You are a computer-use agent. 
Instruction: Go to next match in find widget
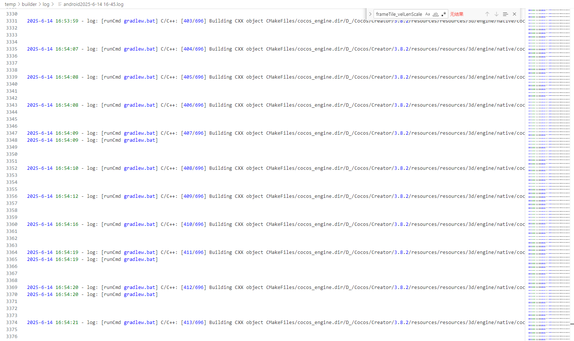pyautogui.click(x=496, y=14)
